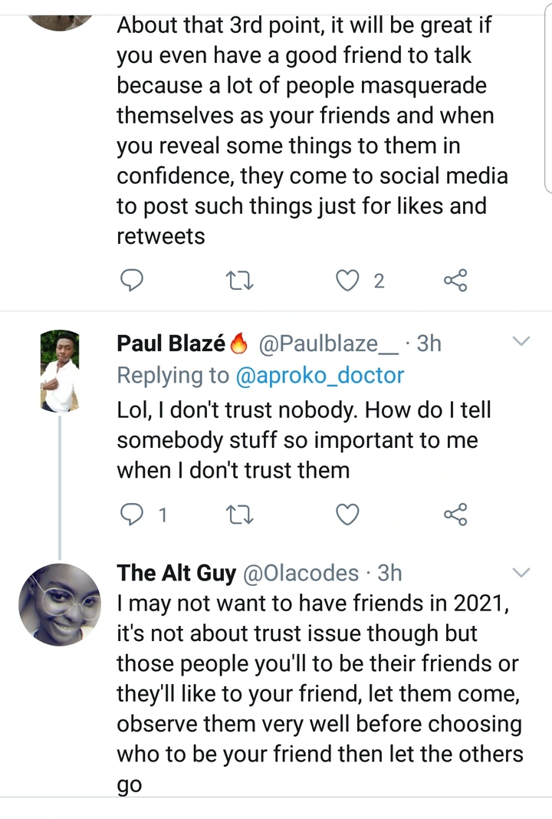The height and width of the screenshot is (819, 552).
Task: Share Paul Blazé's tweet
Action: click(455, 515)
